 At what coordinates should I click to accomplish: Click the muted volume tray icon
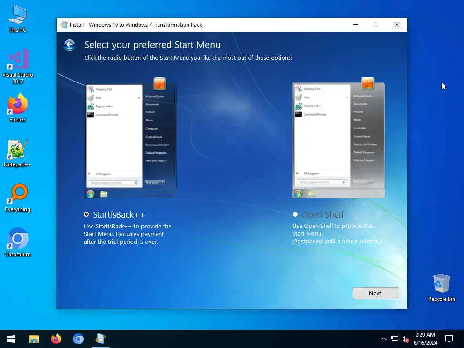[x=406, y=339]
